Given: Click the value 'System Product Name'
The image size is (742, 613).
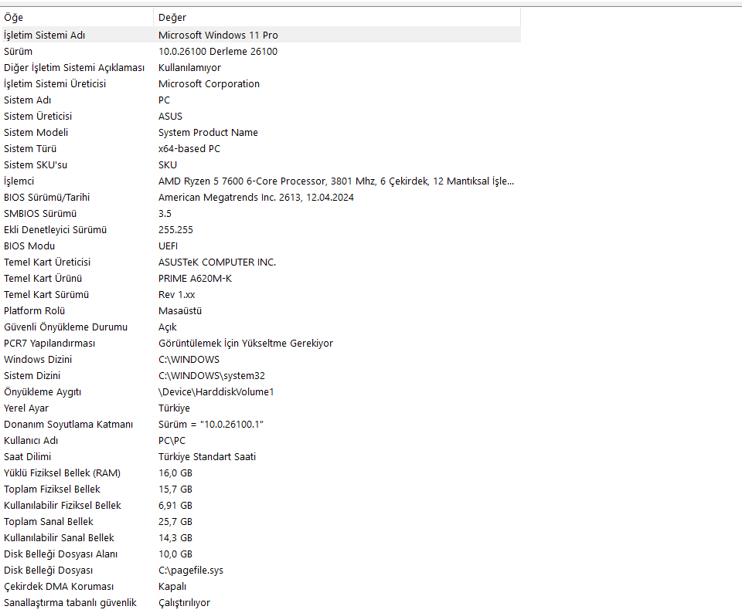Looking at the screenshot, I should click(208, 132).
